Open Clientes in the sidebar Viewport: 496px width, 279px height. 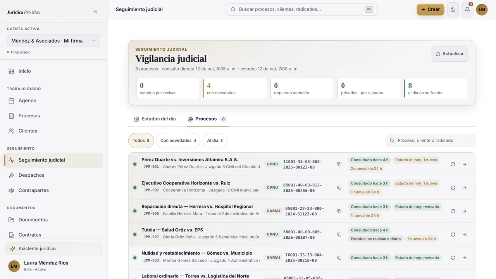point(53,131)
